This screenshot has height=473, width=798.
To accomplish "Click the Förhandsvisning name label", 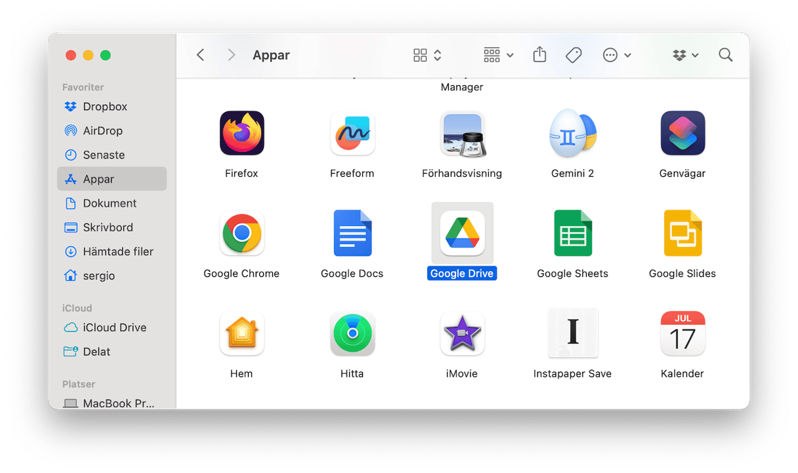I will click(x=462, y=174).
